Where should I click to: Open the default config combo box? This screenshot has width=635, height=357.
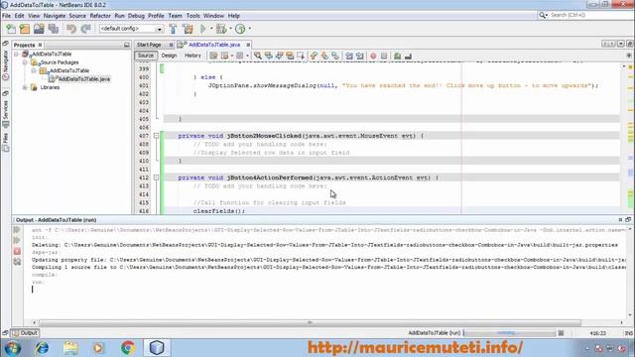[x=132, y=29]
